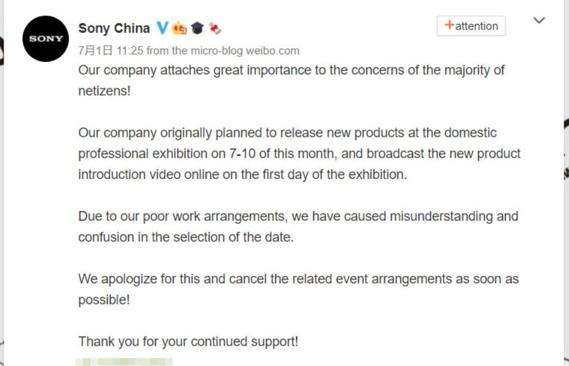Click the 'We apologize for this' line
Screen dimensions: 569x366
tap(298, 279)
